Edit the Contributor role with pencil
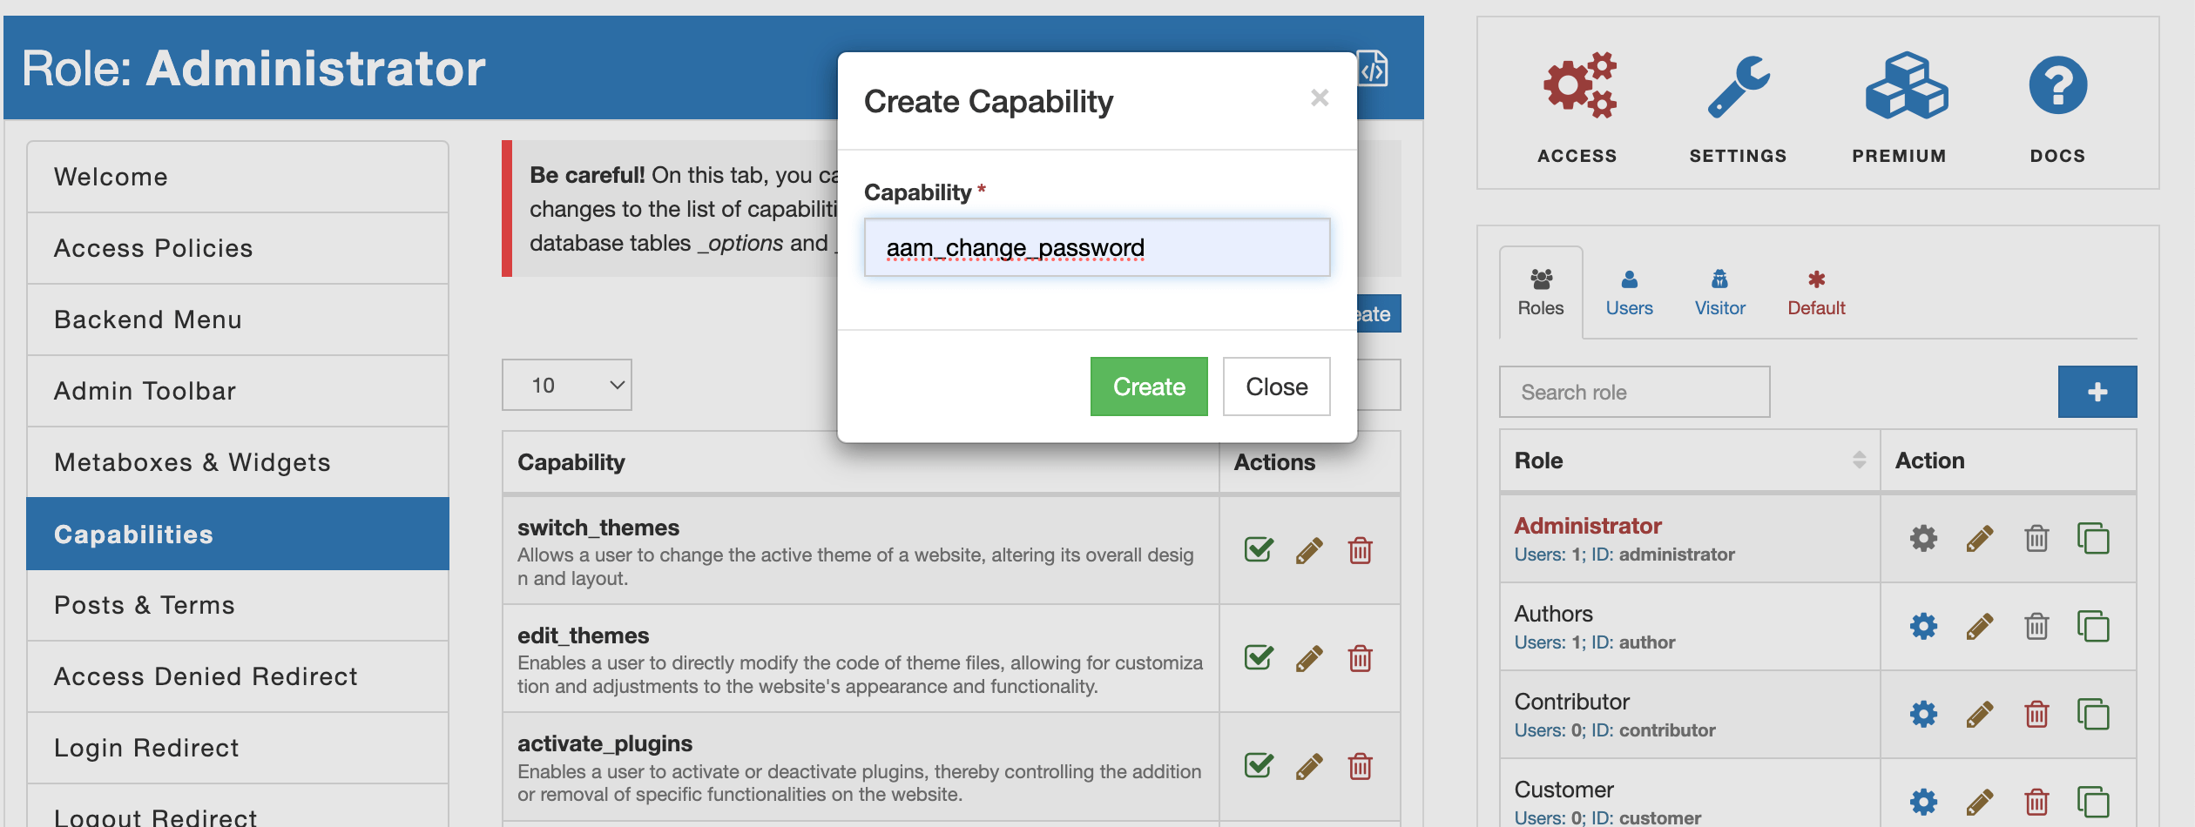This screenshot has height=827, width=2195. (1980, 714)
